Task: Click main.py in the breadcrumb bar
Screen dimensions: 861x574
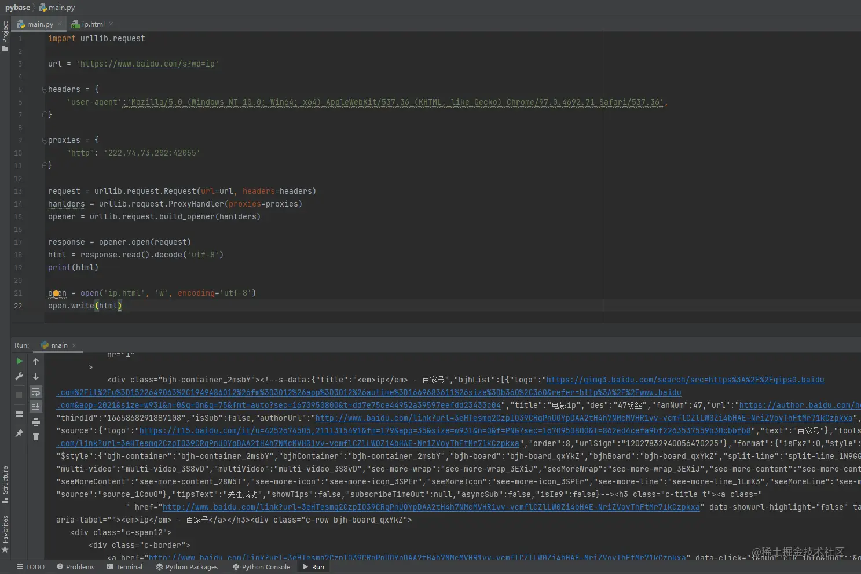Action: (57, 8)
